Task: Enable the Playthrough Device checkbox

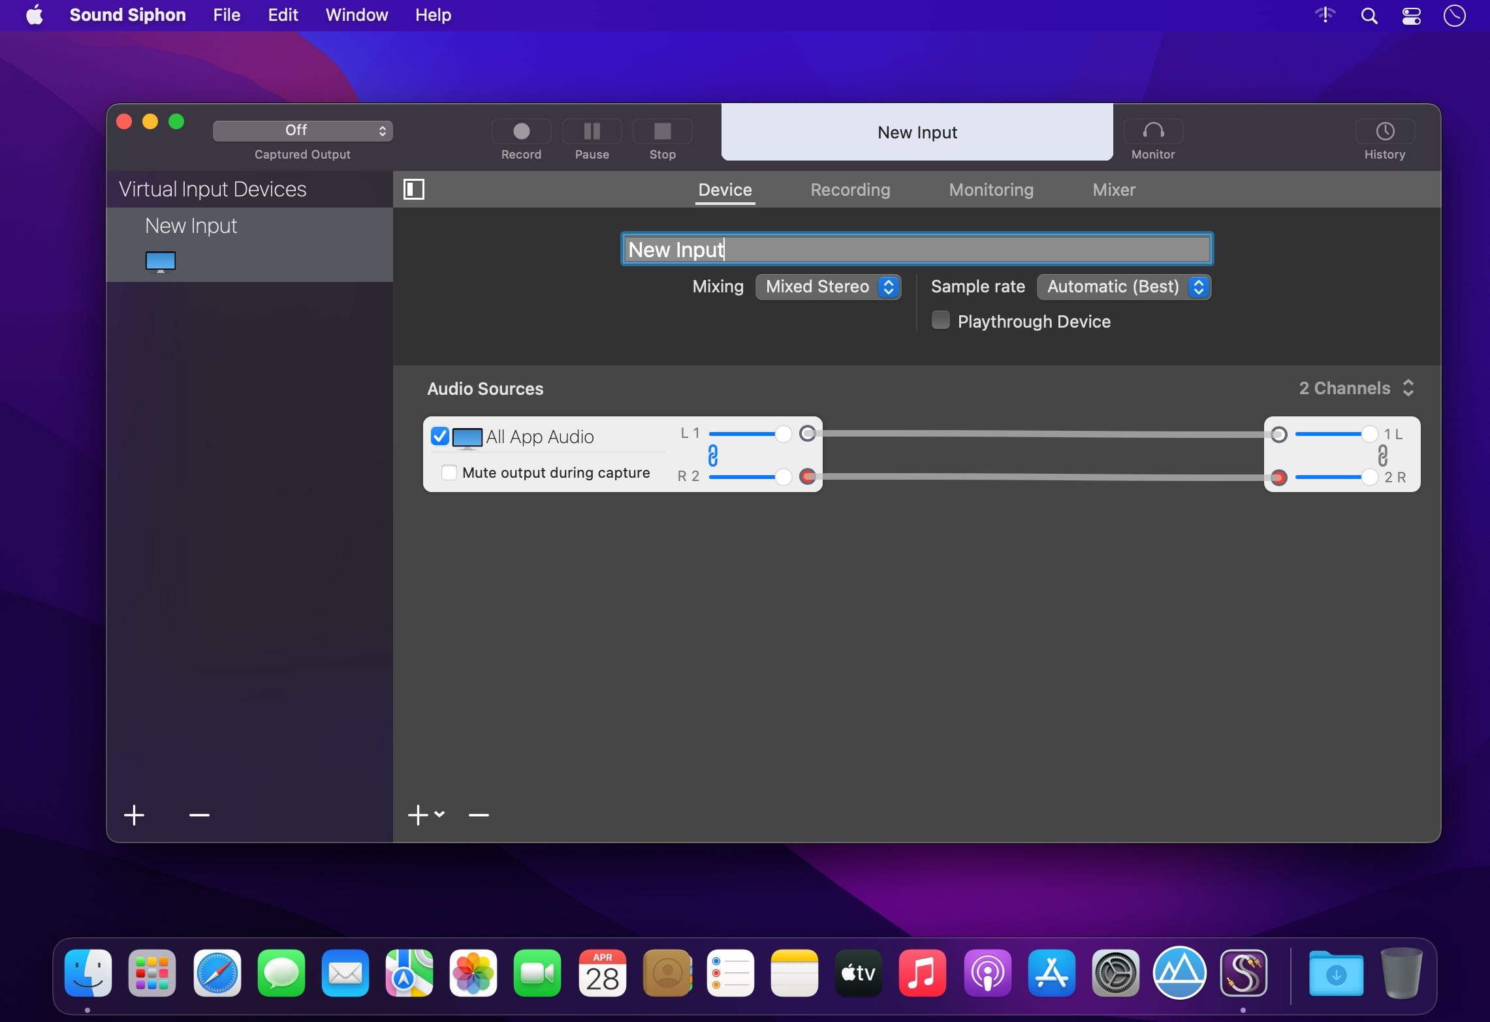Action: tap(940, 320)
